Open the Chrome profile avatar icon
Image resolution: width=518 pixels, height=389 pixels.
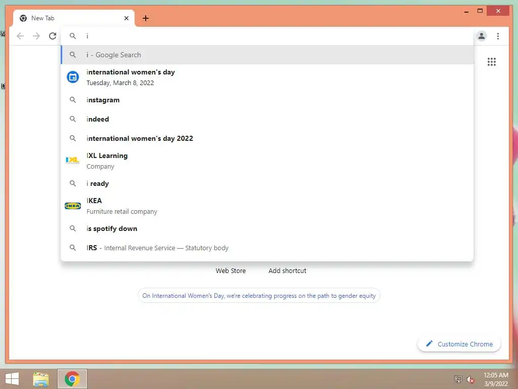482,36
